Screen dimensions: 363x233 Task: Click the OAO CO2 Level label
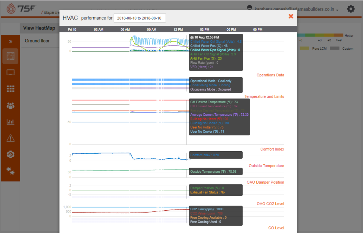pos(270,204)
